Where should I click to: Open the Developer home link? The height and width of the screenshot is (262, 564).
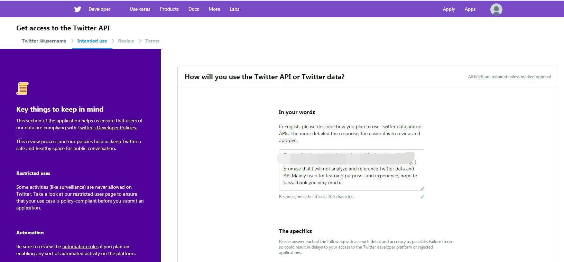[x=99, y=9]
